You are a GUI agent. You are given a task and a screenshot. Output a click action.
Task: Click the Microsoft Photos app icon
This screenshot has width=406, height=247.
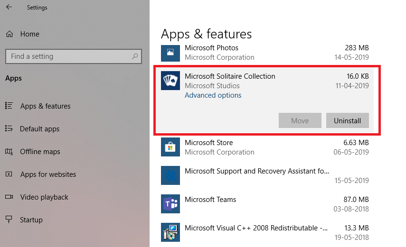click(170, 52)
